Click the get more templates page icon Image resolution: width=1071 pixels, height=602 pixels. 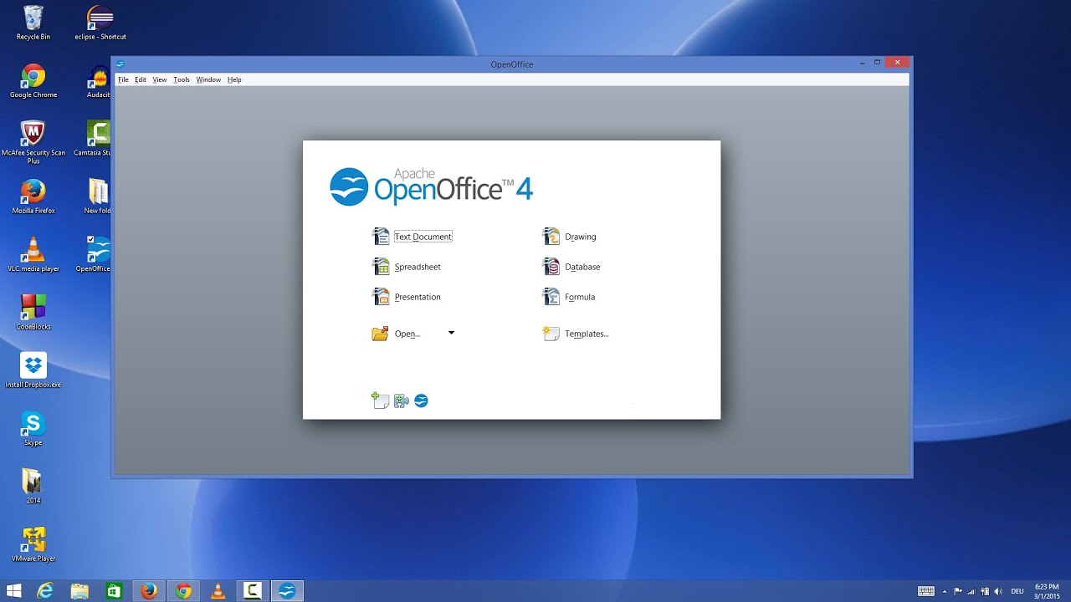[x=381, y=400]
